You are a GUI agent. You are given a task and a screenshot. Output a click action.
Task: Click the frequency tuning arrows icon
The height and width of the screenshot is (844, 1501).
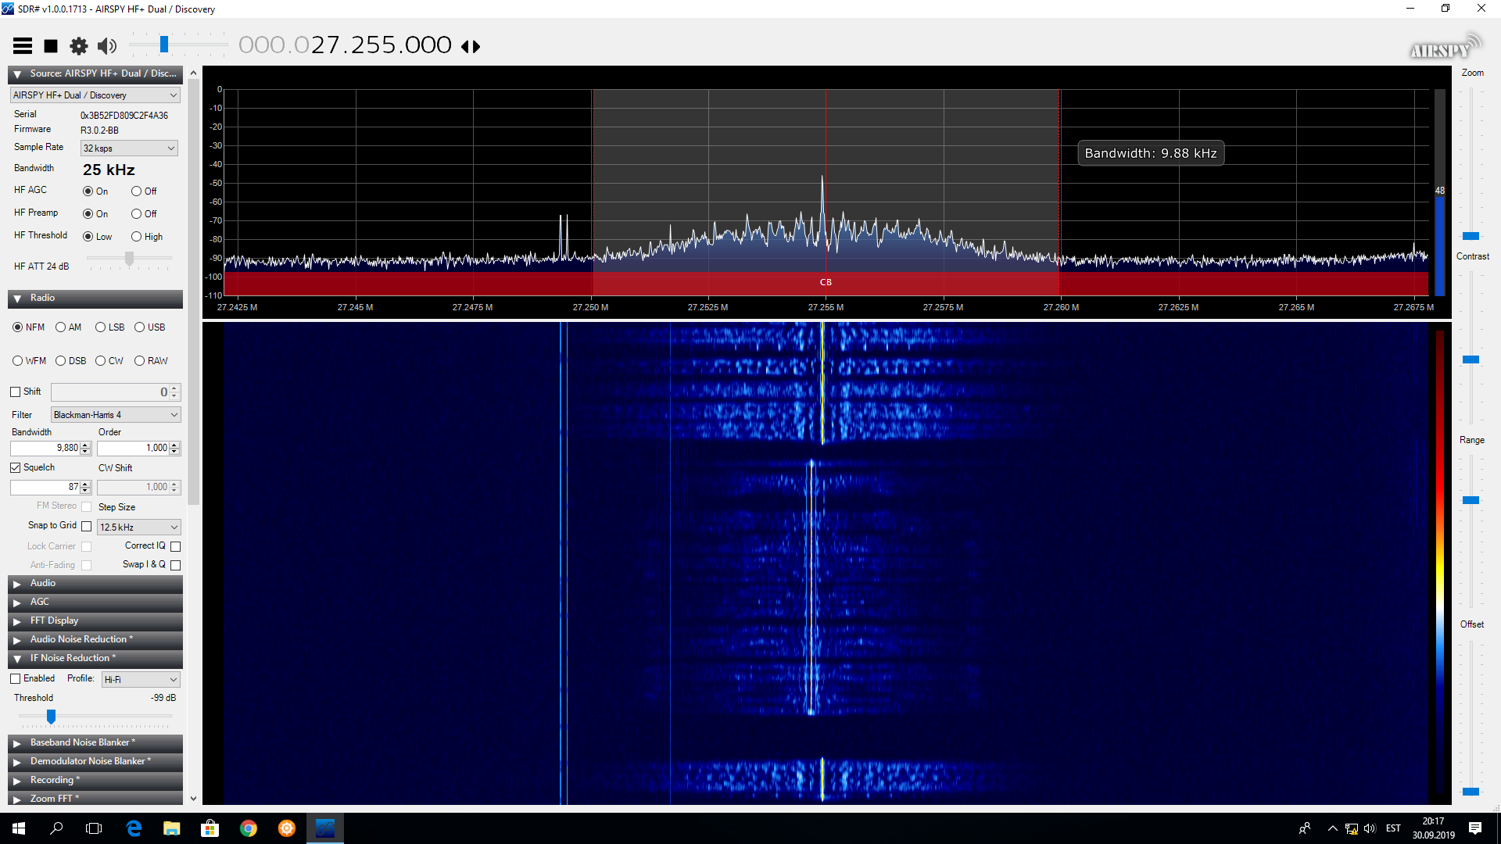tap(470, 46)
